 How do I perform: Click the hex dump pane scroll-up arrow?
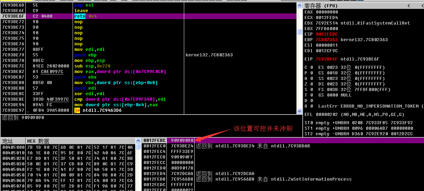click(138, 141)
